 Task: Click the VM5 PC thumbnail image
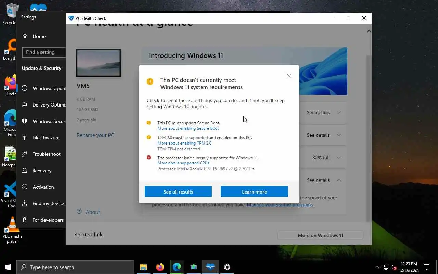pos(99,63)
